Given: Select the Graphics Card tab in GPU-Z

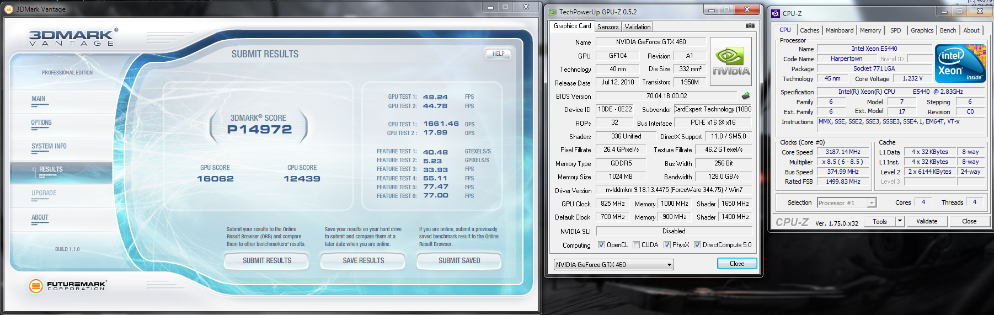Looking at the screenshot, I should tap(572, 26).
